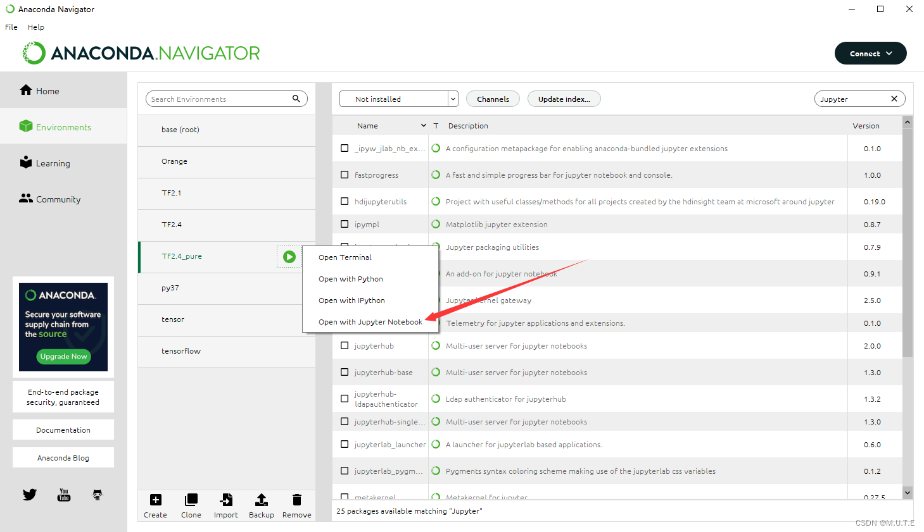Open the Help menu
Image resolution: width=924 pixels, height=532 pixels.
tap(36, 27)
